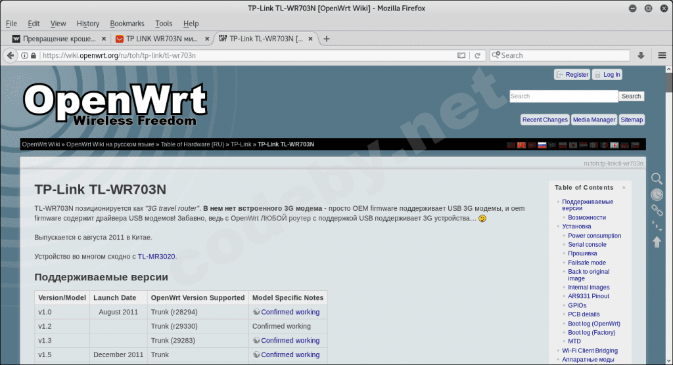Jump to AR9331 Pinout in contents
The width and height of the screenshot is (673, 365).
click(588, 296)
